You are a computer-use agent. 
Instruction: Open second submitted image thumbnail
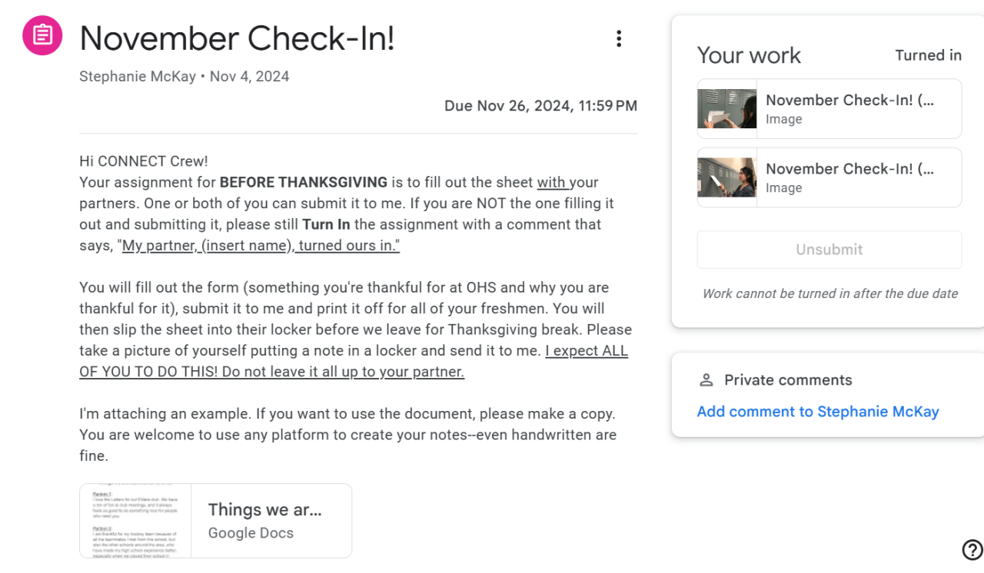pyautogui.click(x=727, y=177)
